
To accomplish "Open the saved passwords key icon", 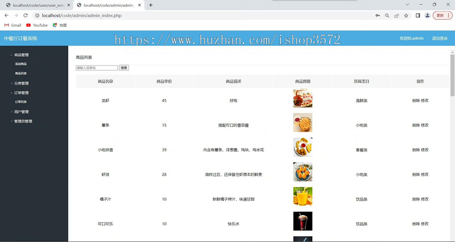I will [378, 16].
